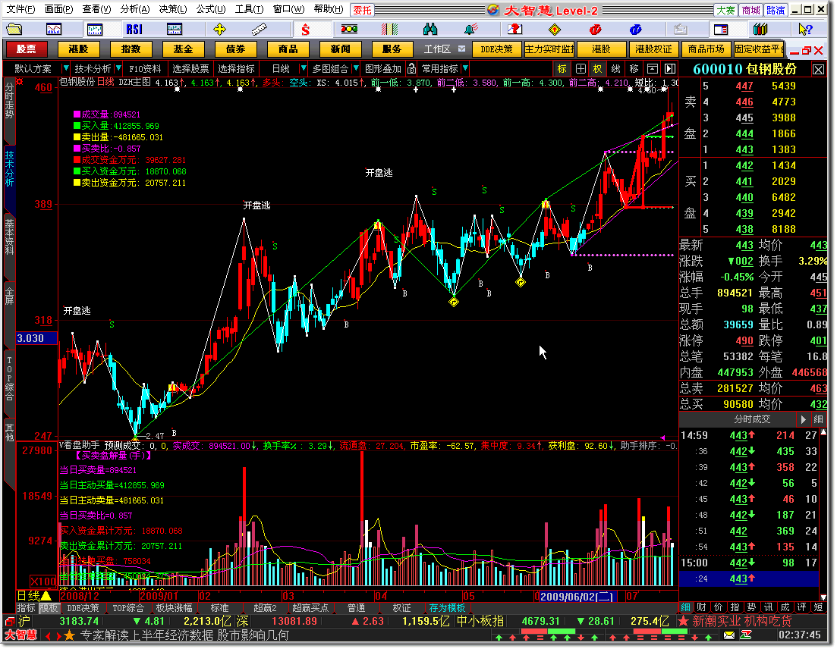Click the star icon beside the 专家解读 news headline

69,635
